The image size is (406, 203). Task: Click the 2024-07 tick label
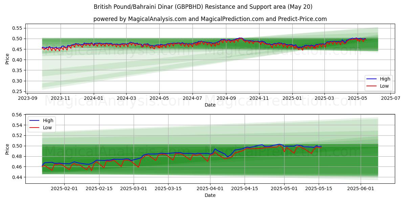193,98
